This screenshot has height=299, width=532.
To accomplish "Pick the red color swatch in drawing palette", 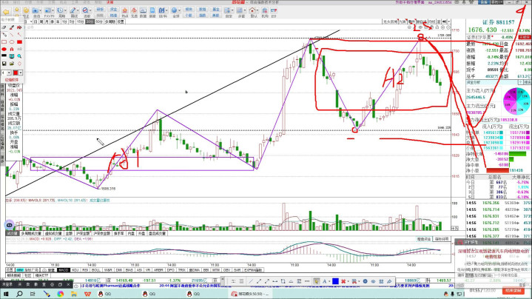I will 16,73.
